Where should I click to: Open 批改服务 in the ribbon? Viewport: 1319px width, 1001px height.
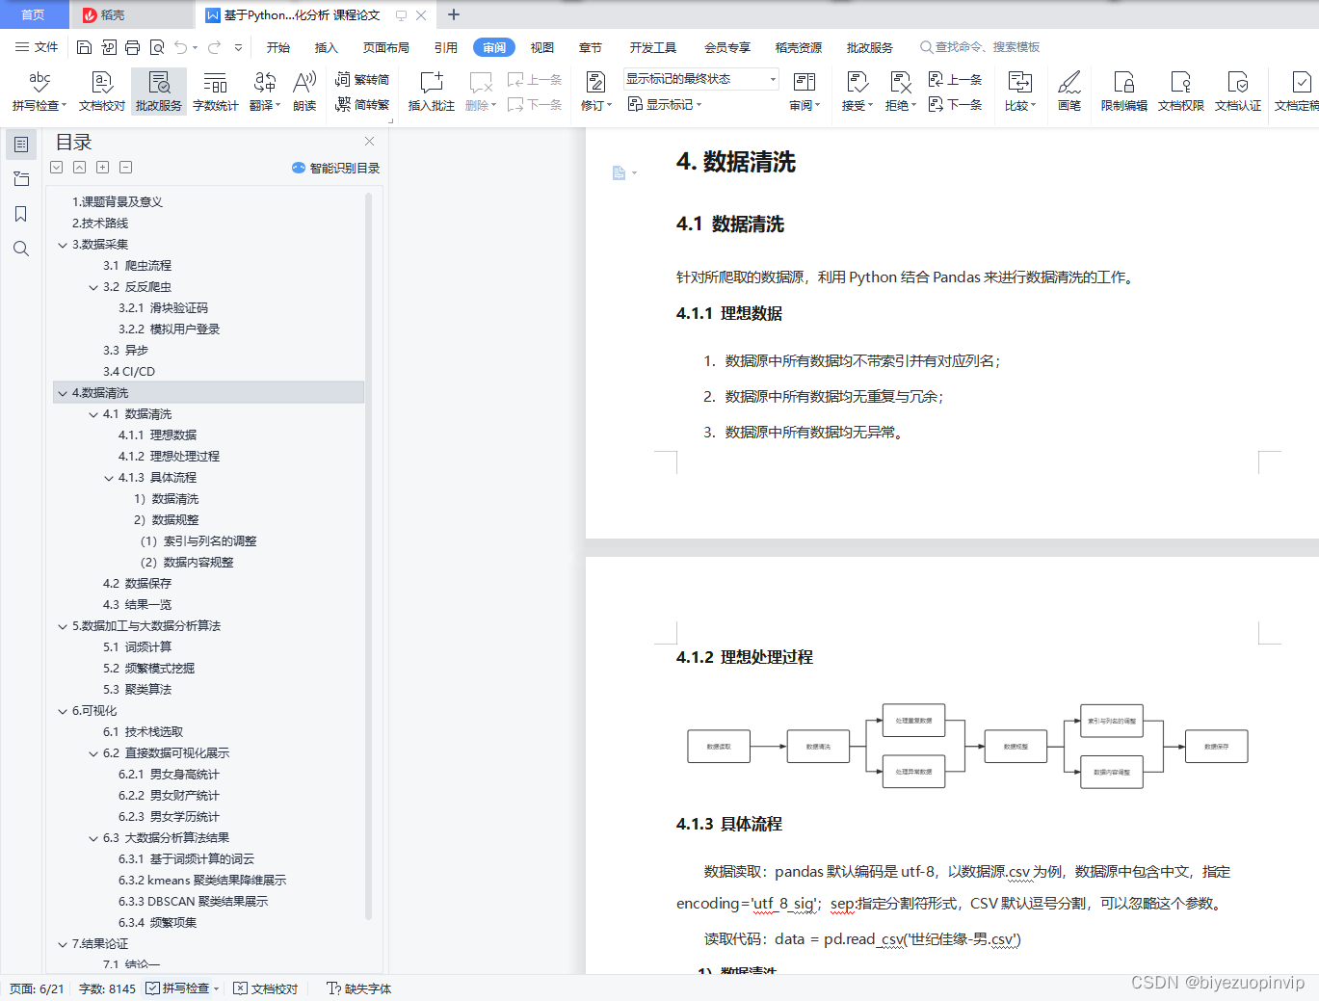(159, 92)
